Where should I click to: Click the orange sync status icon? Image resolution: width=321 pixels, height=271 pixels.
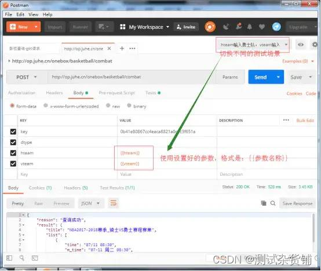coord(210,27)
